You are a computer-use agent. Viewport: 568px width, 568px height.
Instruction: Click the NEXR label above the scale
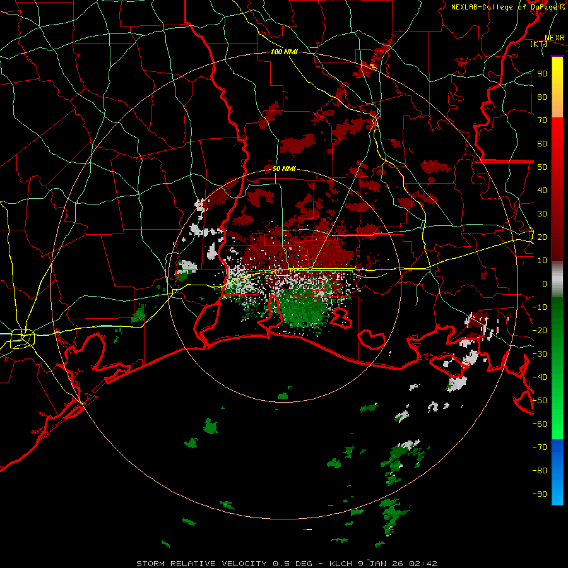(x=555, y=38)
